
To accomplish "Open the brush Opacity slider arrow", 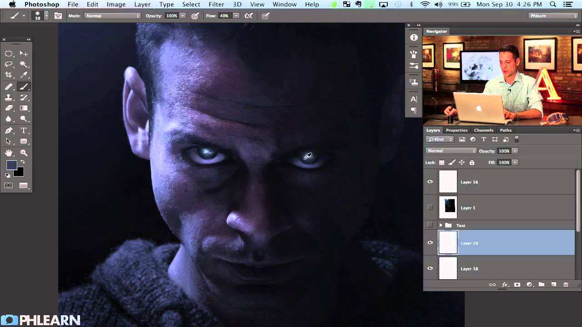I will (183, 15).
